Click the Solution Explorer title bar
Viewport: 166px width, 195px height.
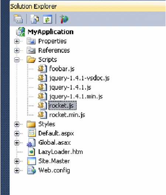pyautogui.click(x=87, y=6)
